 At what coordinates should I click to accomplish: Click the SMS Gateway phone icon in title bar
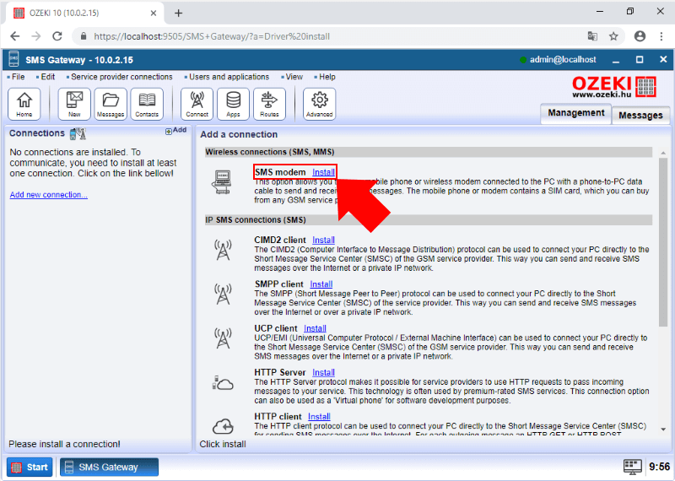(13, 59)
